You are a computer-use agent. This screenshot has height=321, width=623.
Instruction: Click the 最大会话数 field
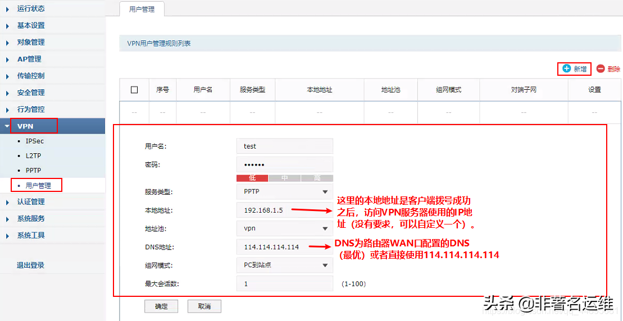pyautogui.click(x=284, y=284)
